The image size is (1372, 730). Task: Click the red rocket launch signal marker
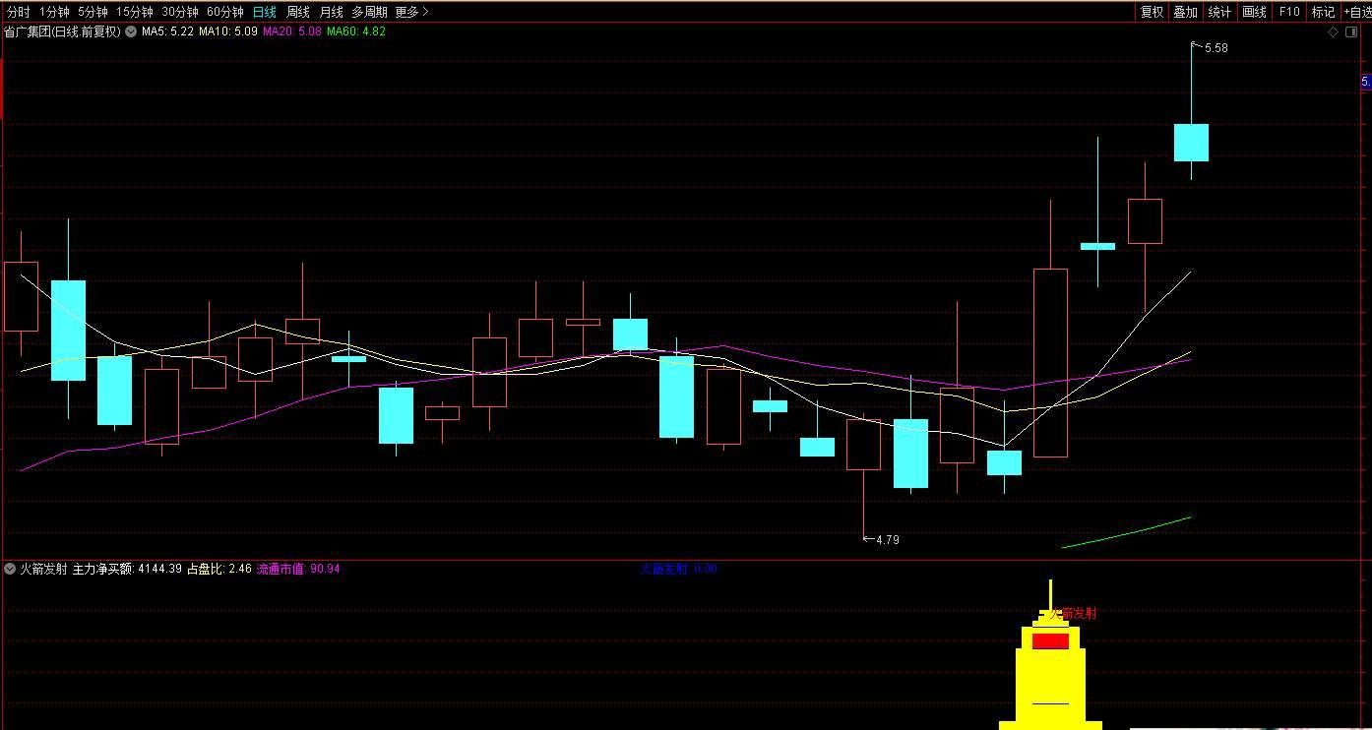(x=1050, y=641)
